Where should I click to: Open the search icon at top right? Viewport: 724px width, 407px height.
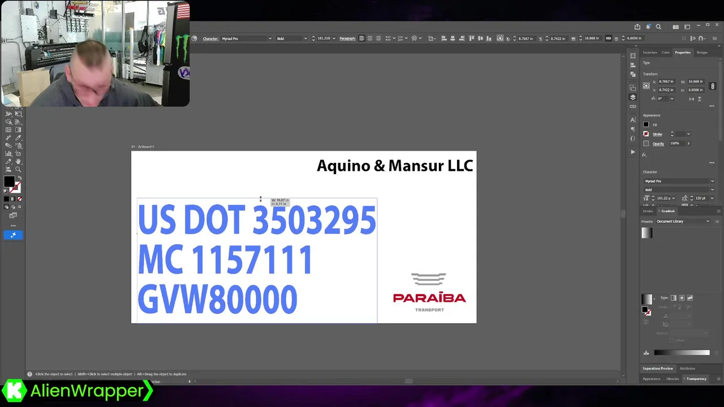pyautogui.click(x=658, y=27)
